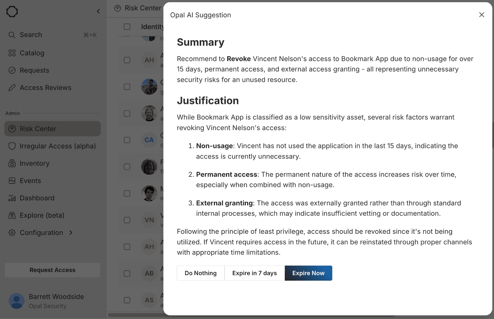Click the VN initials avatar
Image resolution: width=494 pixels, height=319 pixels.
click(x=149, y=220)
